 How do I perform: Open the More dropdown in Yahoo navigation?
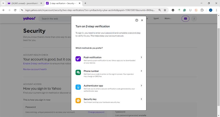point(168,19)
